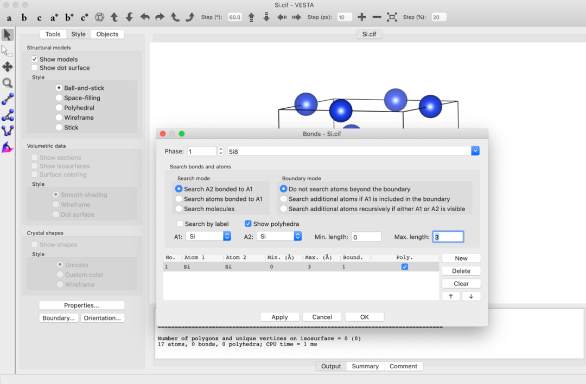Confirm Bonds dialog with OK
The width and height of the screenshot is (586, 384).
pos(365,317)
